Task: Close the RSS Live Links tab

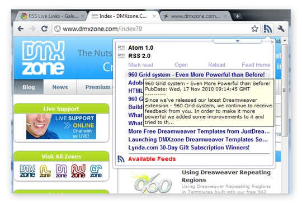Action: pos(83,16)
